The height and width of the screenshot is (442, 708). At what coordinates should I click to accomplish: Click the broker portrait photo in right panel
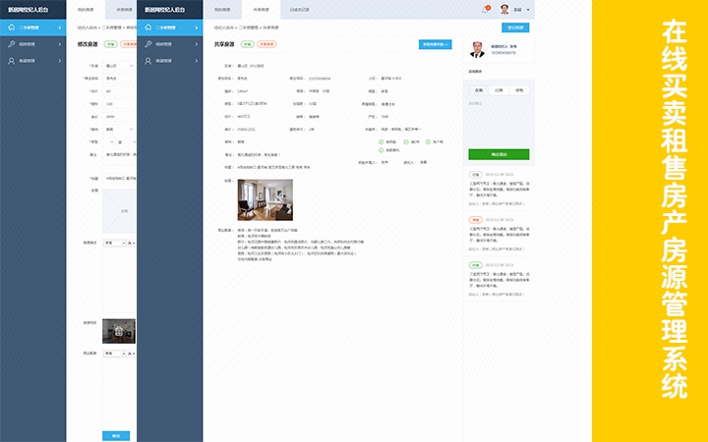click(477, 50)
